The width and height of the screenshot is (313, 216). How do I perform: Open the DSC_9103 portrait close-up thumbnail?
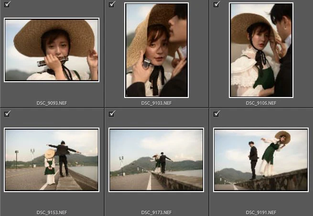pos(156,50)
